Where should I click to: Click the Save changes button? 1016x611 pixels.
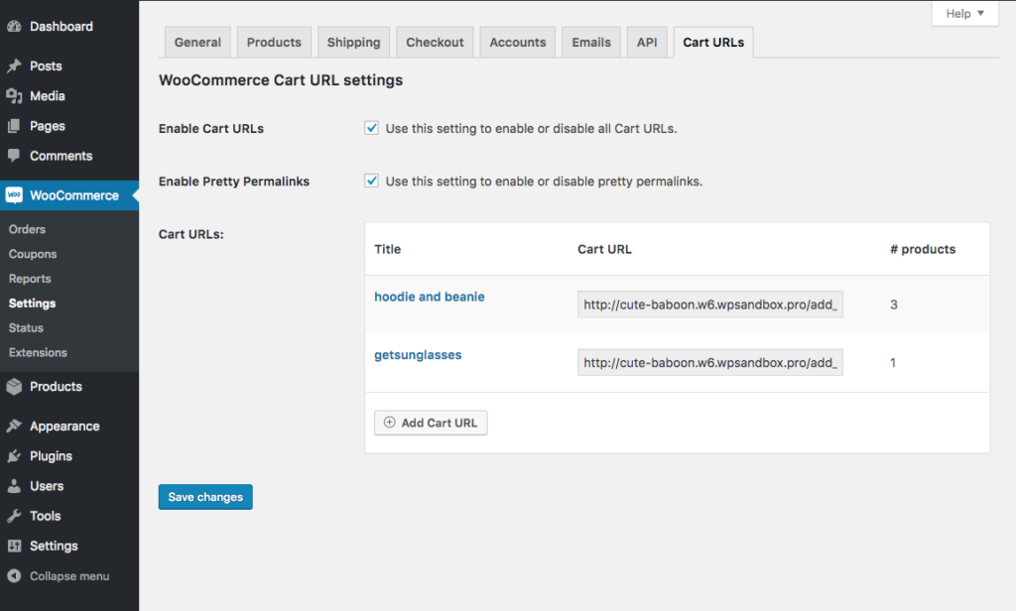[205, 497]
